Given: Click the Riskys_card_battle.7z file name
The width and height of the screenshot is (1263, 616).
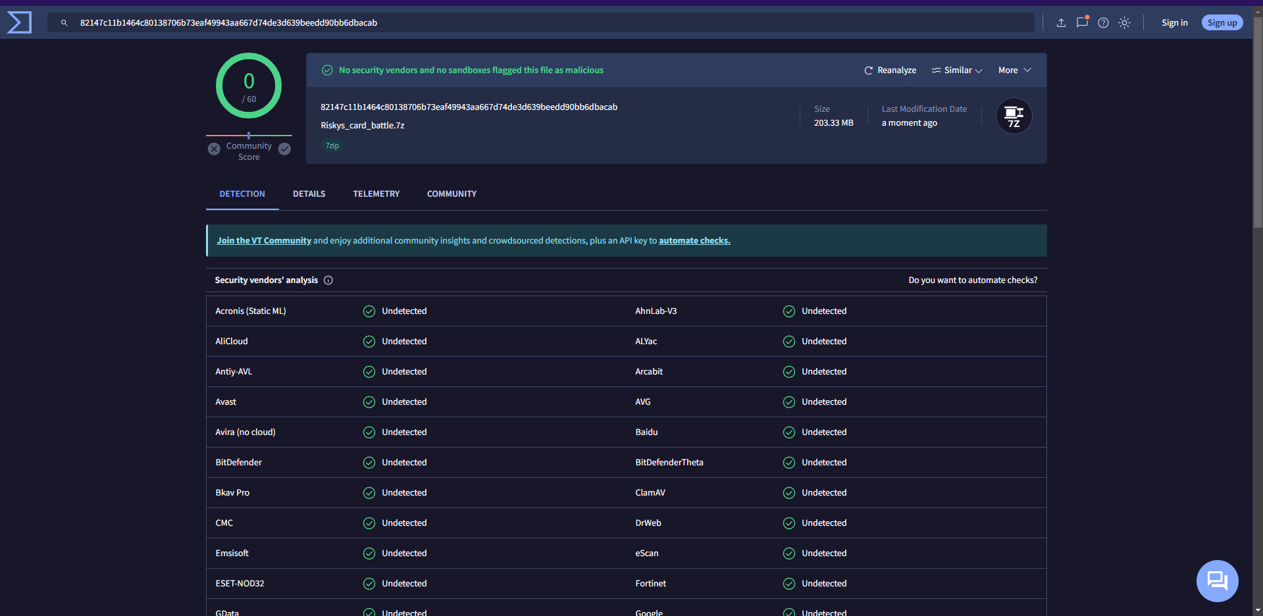Looking at the screenshot, I should tap(363, 126).
